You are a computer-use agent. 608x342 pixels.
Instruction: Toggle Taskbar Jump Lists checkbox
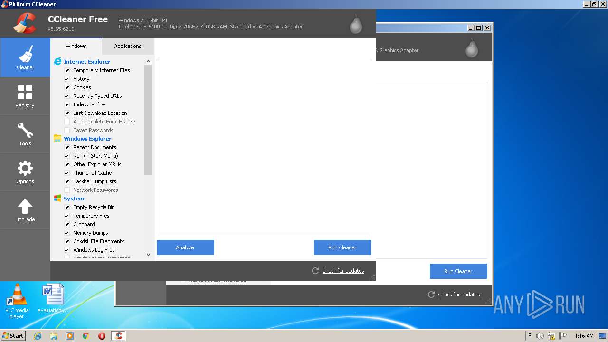tap(67, 181)
